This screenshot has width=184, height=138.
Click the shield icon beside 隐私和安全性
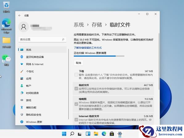(x=22, y=115)
